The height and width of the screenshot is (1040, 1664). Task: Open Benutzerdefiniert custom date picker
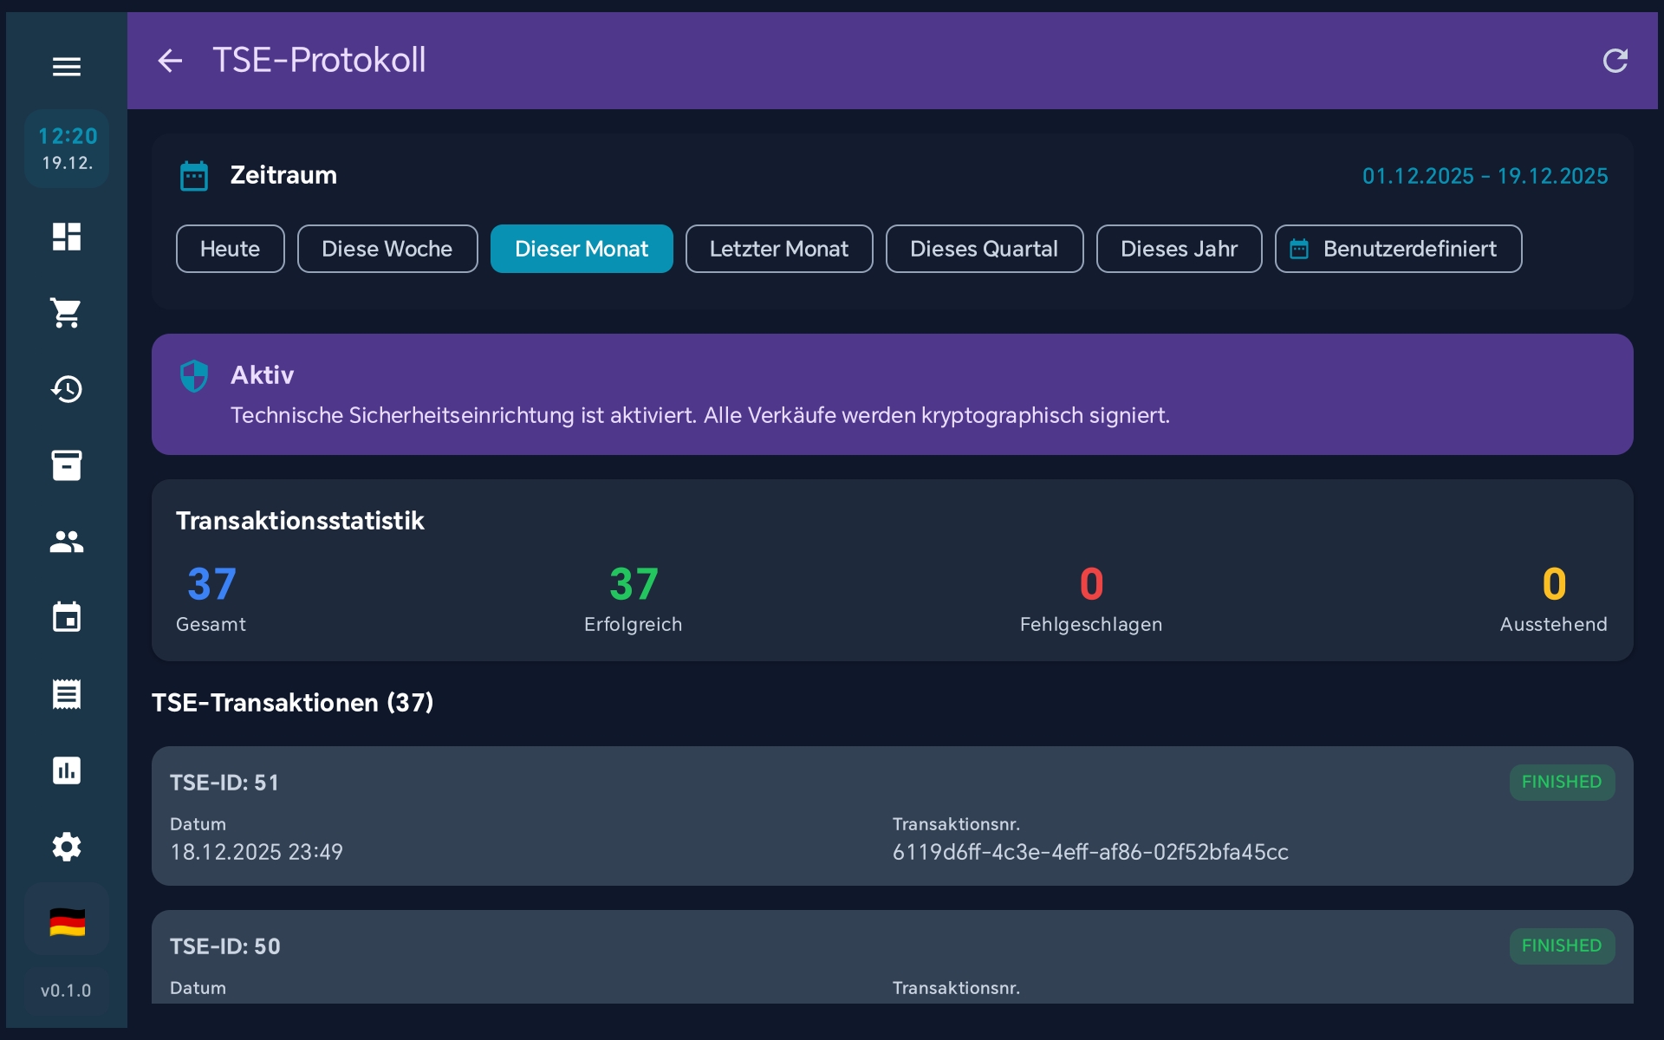pos(1397,249)
